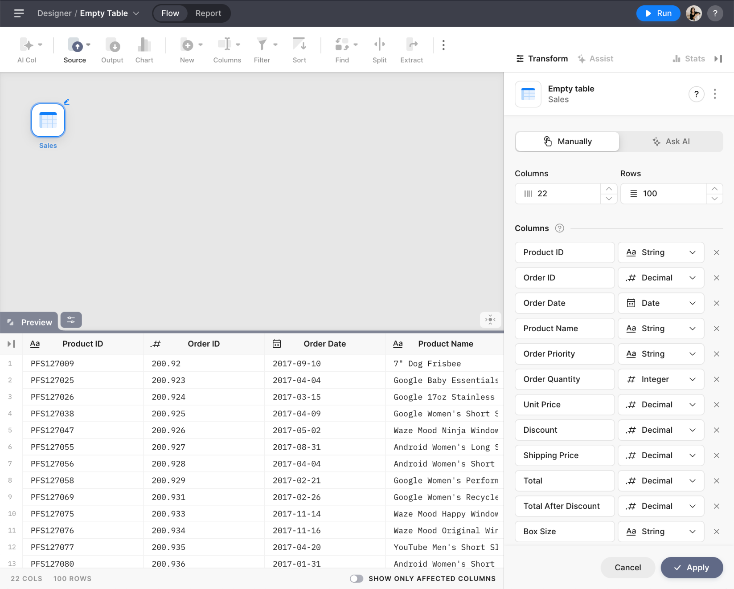Image resolution: width=734 pixels, height=589 pixels.
Task: Select the Split column tool
Action: (379, 45)
